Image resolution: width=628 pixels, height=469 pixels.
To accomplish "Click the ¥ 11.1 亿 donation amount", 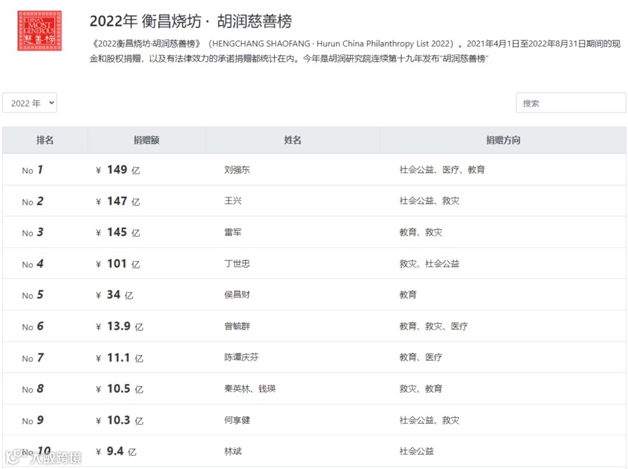I will (119, 357).
